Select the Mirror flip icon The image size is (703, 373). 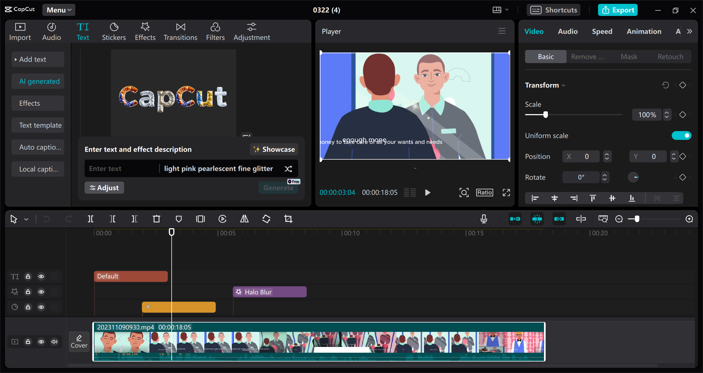[244, 219]
